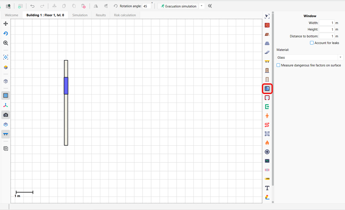Toggle the grid display button
Viewport: 345px width, 210px height.
point(6,96)
